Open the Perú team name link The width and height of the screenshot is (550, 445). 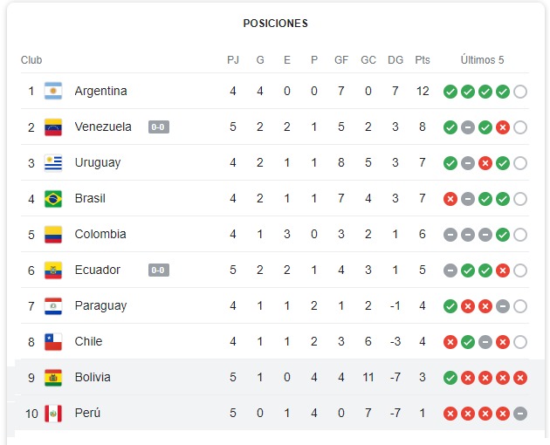click(x=87, y=413)
